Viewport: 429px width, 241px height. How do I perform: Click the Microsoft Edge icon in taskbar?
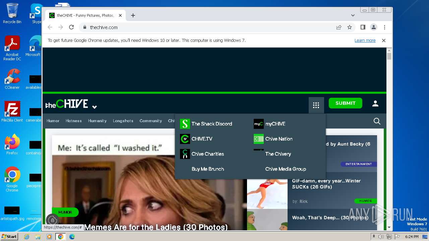(x=72, y=237)
